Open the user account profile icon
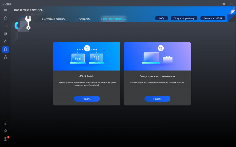236x147 pixels. [x=6, y=131]
